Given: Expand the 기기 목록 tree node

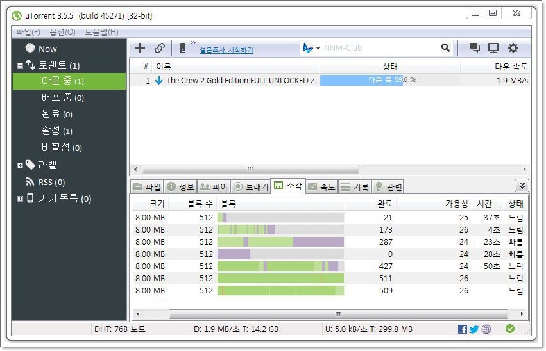Looking at the screenshot, I should click(x=20, y=199).
